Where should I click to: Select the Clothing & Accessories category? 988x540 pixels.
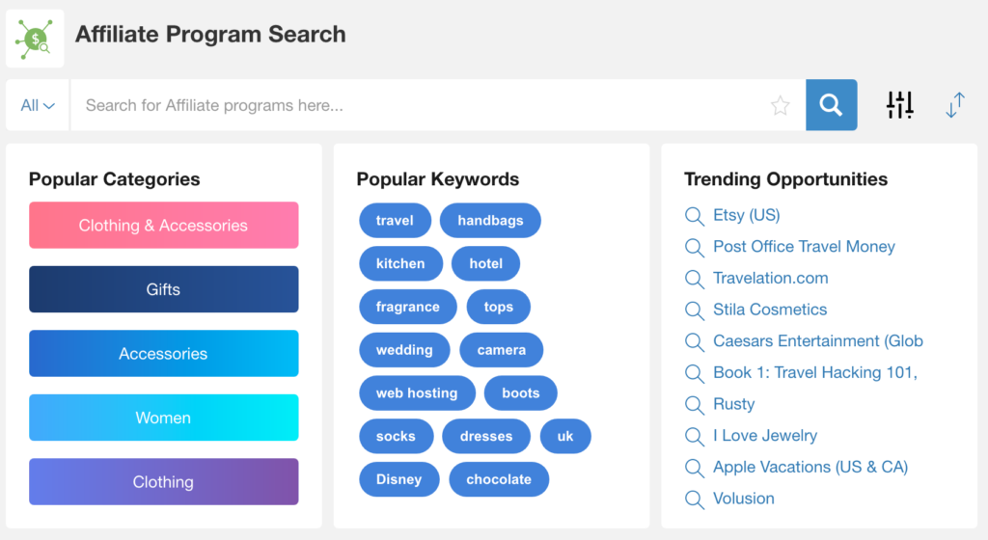click(x=163, y=226)
